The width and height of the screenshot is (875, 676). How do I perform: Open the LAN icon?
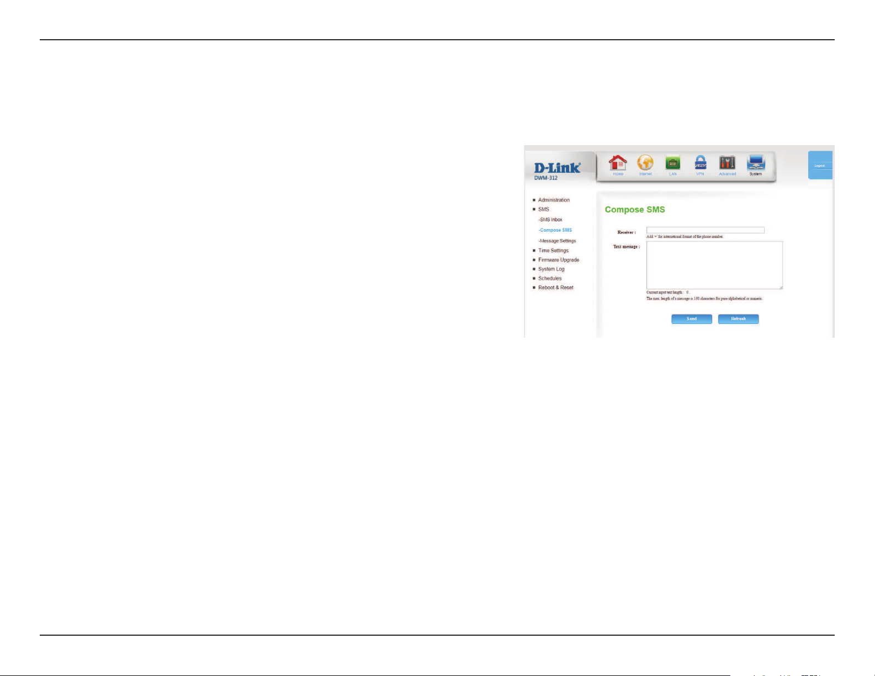(673, 165)
